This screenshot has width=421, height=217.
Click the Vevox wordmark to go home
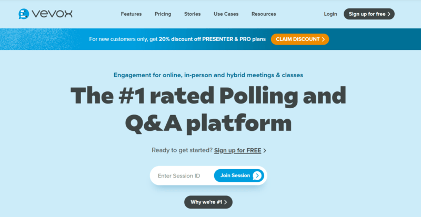click(52, 14)
